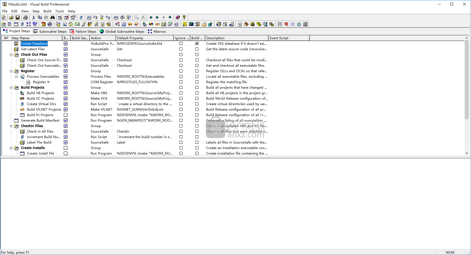
Task: Click the yellow gears action icon
Action: pos(259,24)
